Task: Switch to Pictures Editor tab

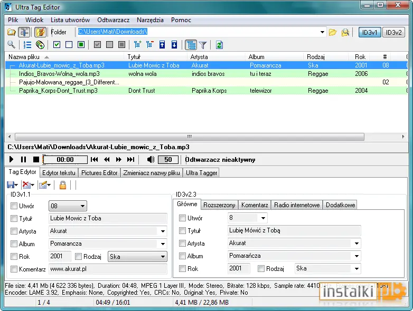Action: click(x=99, y=173)
